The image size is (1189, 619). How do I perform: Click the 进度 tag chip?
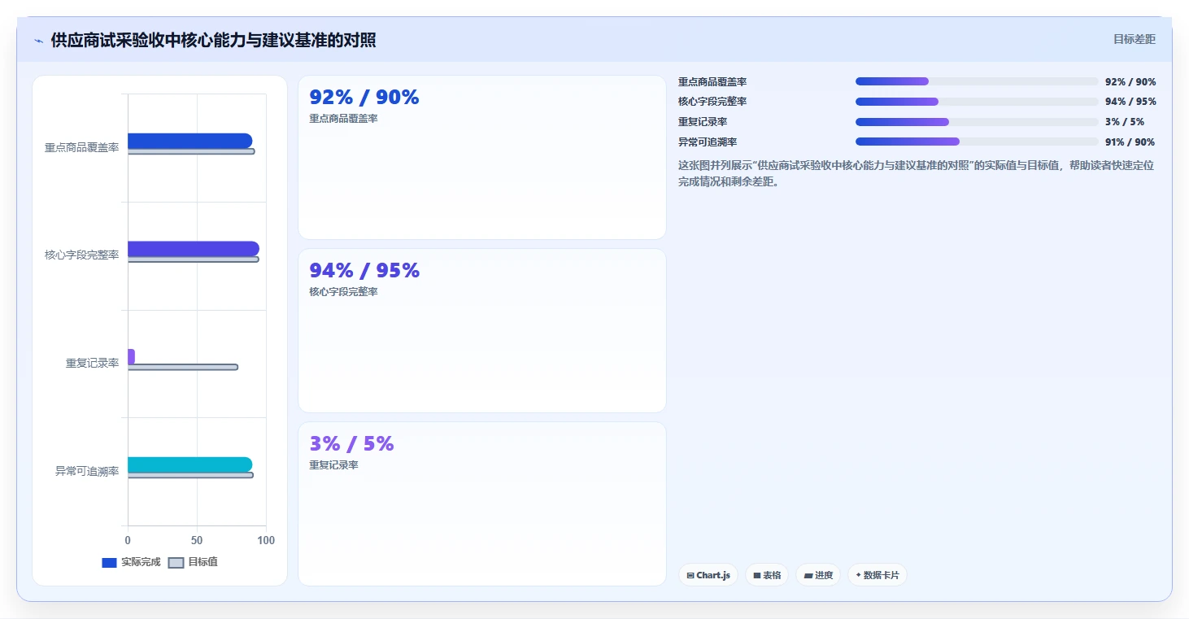pos(818,575)
